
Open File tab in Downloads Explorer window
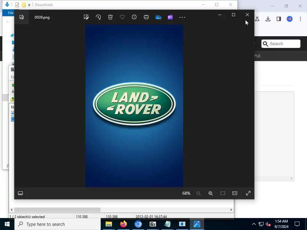(10, 13)
